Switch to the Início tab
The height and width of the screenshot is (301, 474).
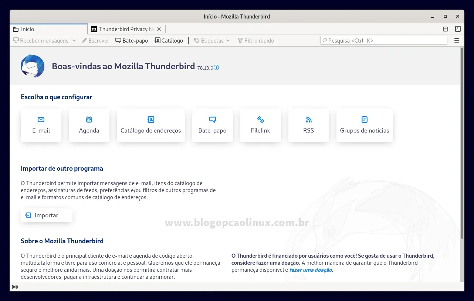tap(49, 29)
